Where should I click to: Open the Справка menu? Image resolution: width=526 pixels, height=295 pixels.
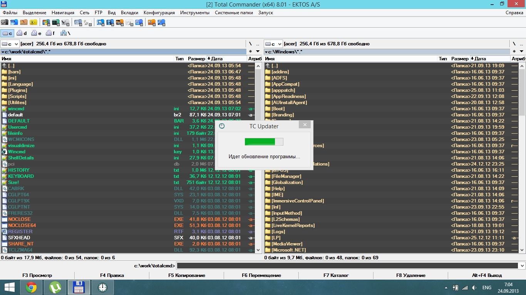pos(514,13)
